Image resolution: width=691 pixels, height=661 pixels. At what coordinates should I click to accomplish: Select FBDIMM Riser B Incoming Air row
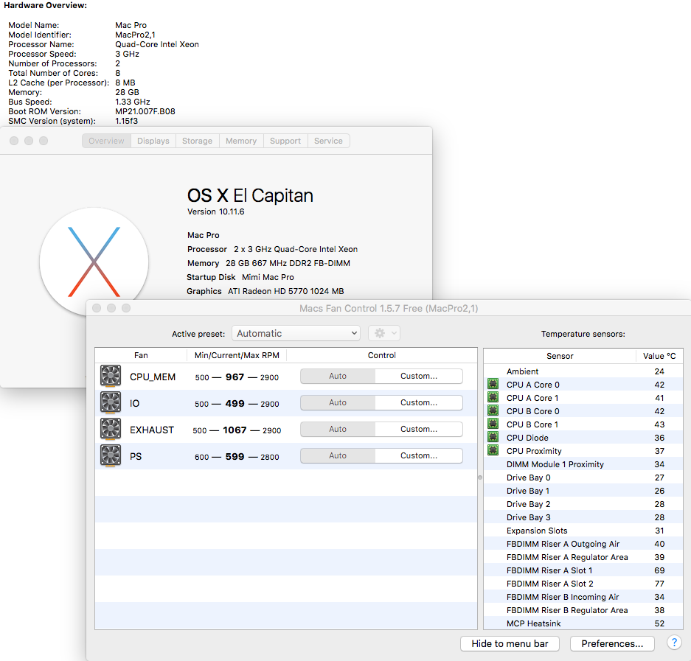[x=583, y=597]
